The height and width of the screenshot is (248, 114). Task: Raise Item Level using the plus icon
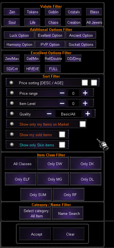tap(85, 103)
